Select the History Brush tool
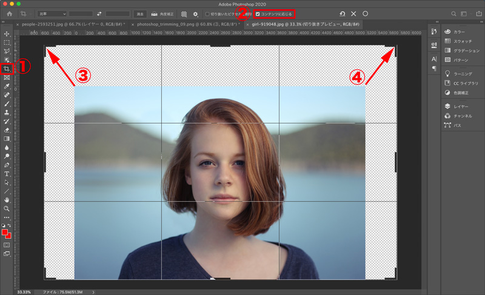The width and height of the screenshot is (485, 295). (7, 121)
